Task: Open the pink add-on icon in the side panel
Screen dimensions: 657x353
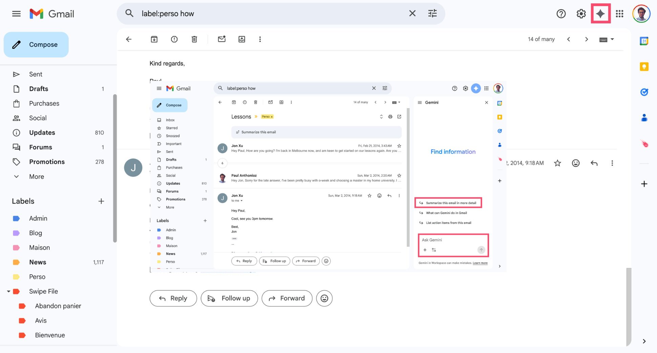Action: [x=644, y=143]
